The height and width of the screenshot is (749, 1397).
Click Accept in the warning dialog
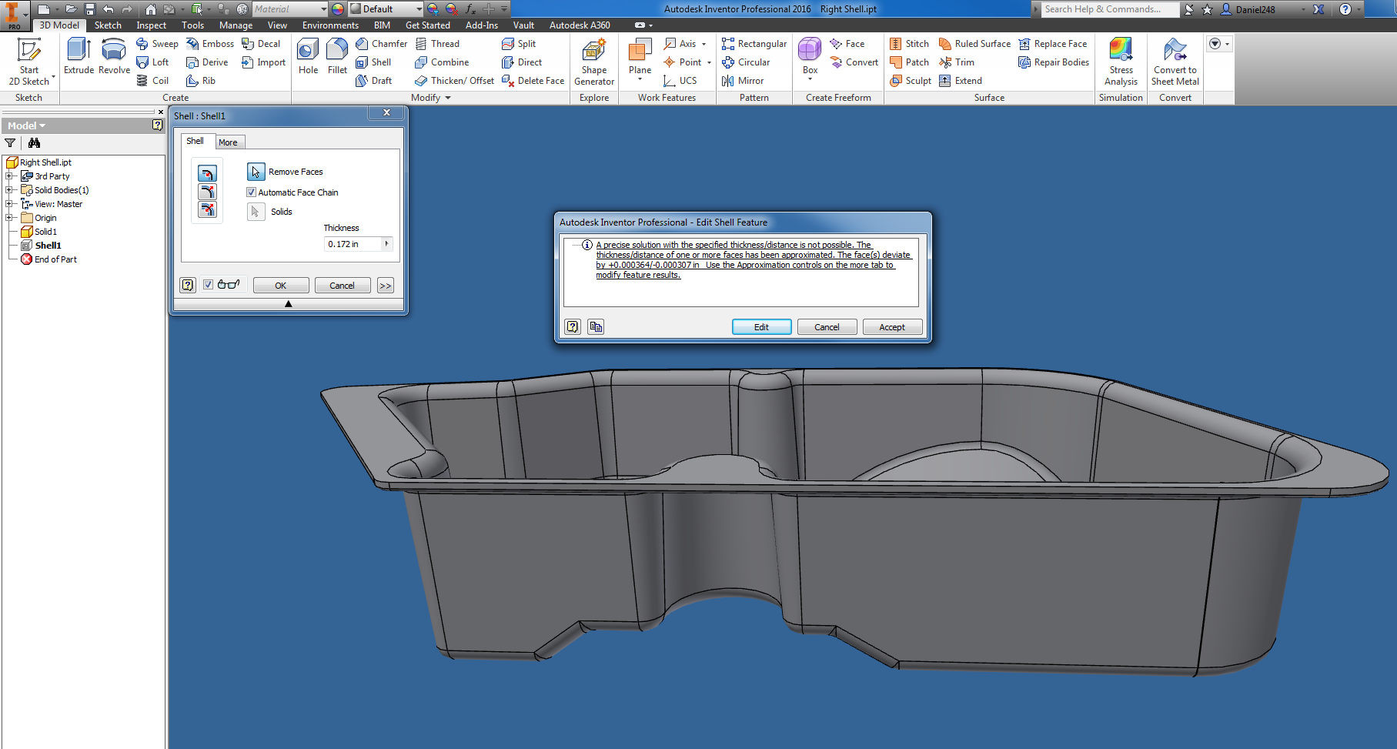892,327
